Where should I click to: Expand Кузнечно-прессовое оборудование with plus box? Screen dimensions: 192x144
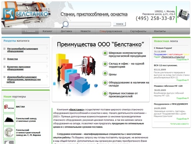(x=5, y=67)
